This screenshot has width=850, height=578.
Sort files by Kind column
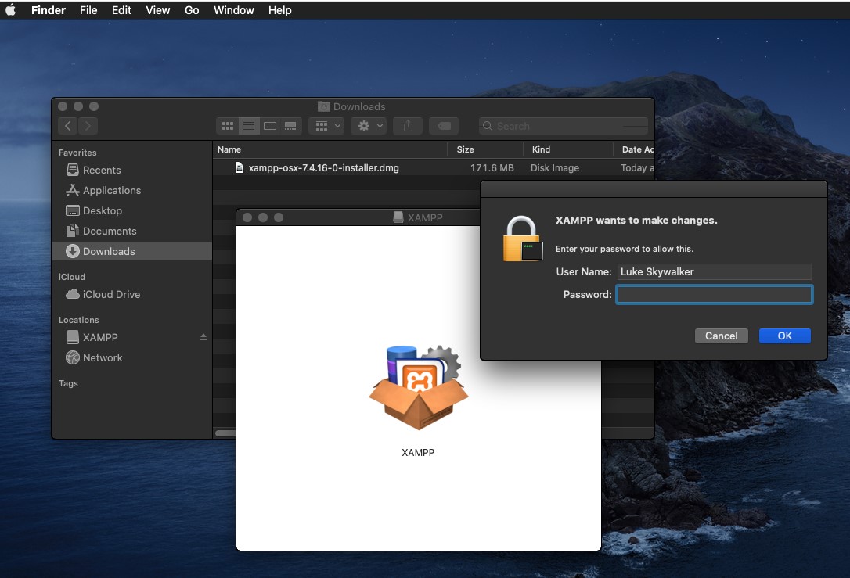point(568,149)
